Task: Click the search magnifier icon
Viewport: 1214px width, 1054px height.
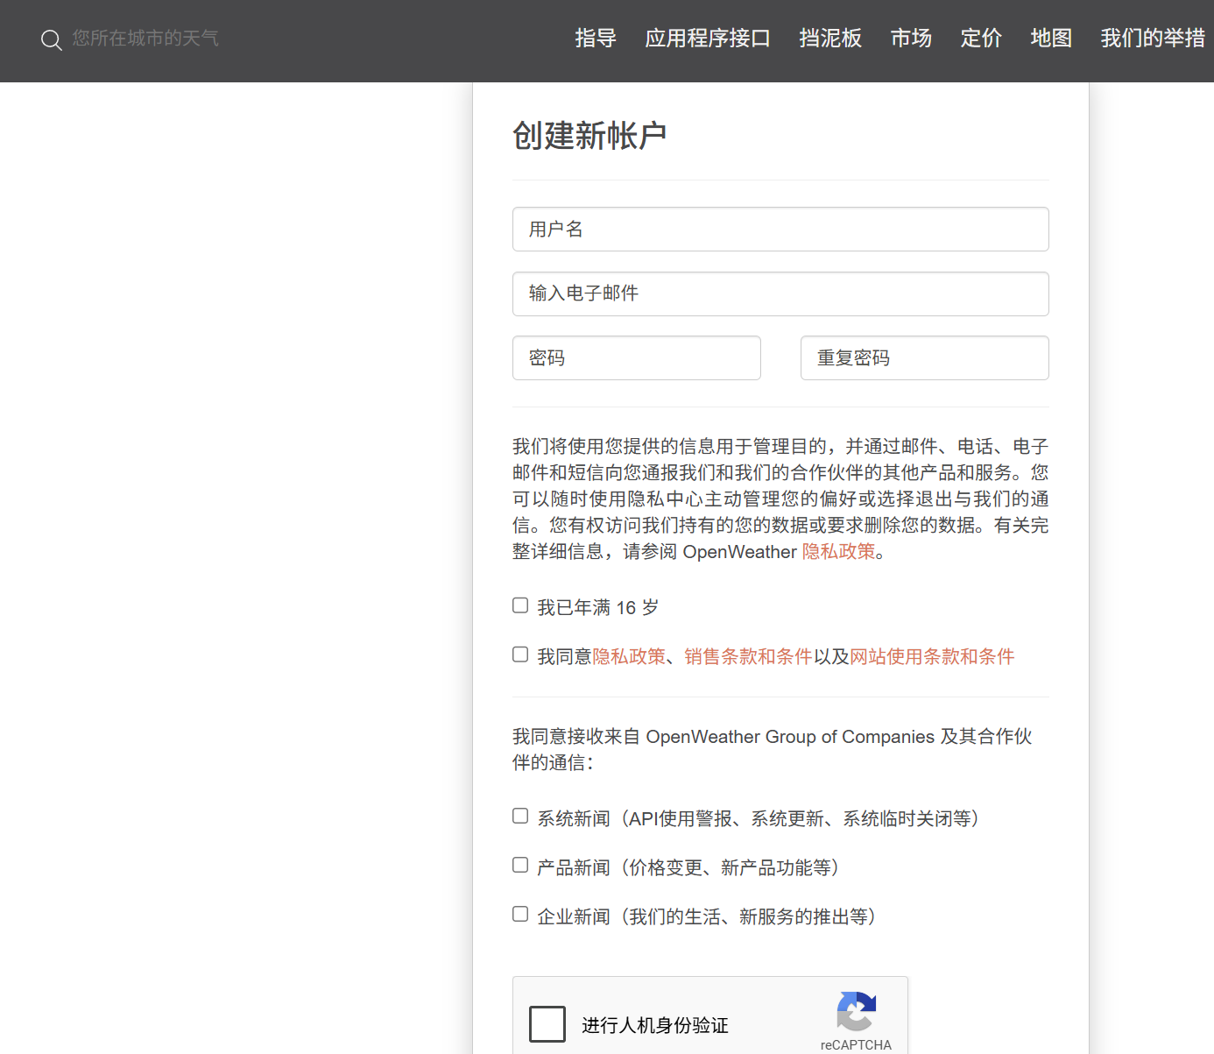Action: tap(51, 39)
